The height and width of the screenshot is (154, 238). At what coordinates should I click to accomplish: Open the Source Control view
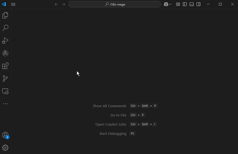coord(5,78)
